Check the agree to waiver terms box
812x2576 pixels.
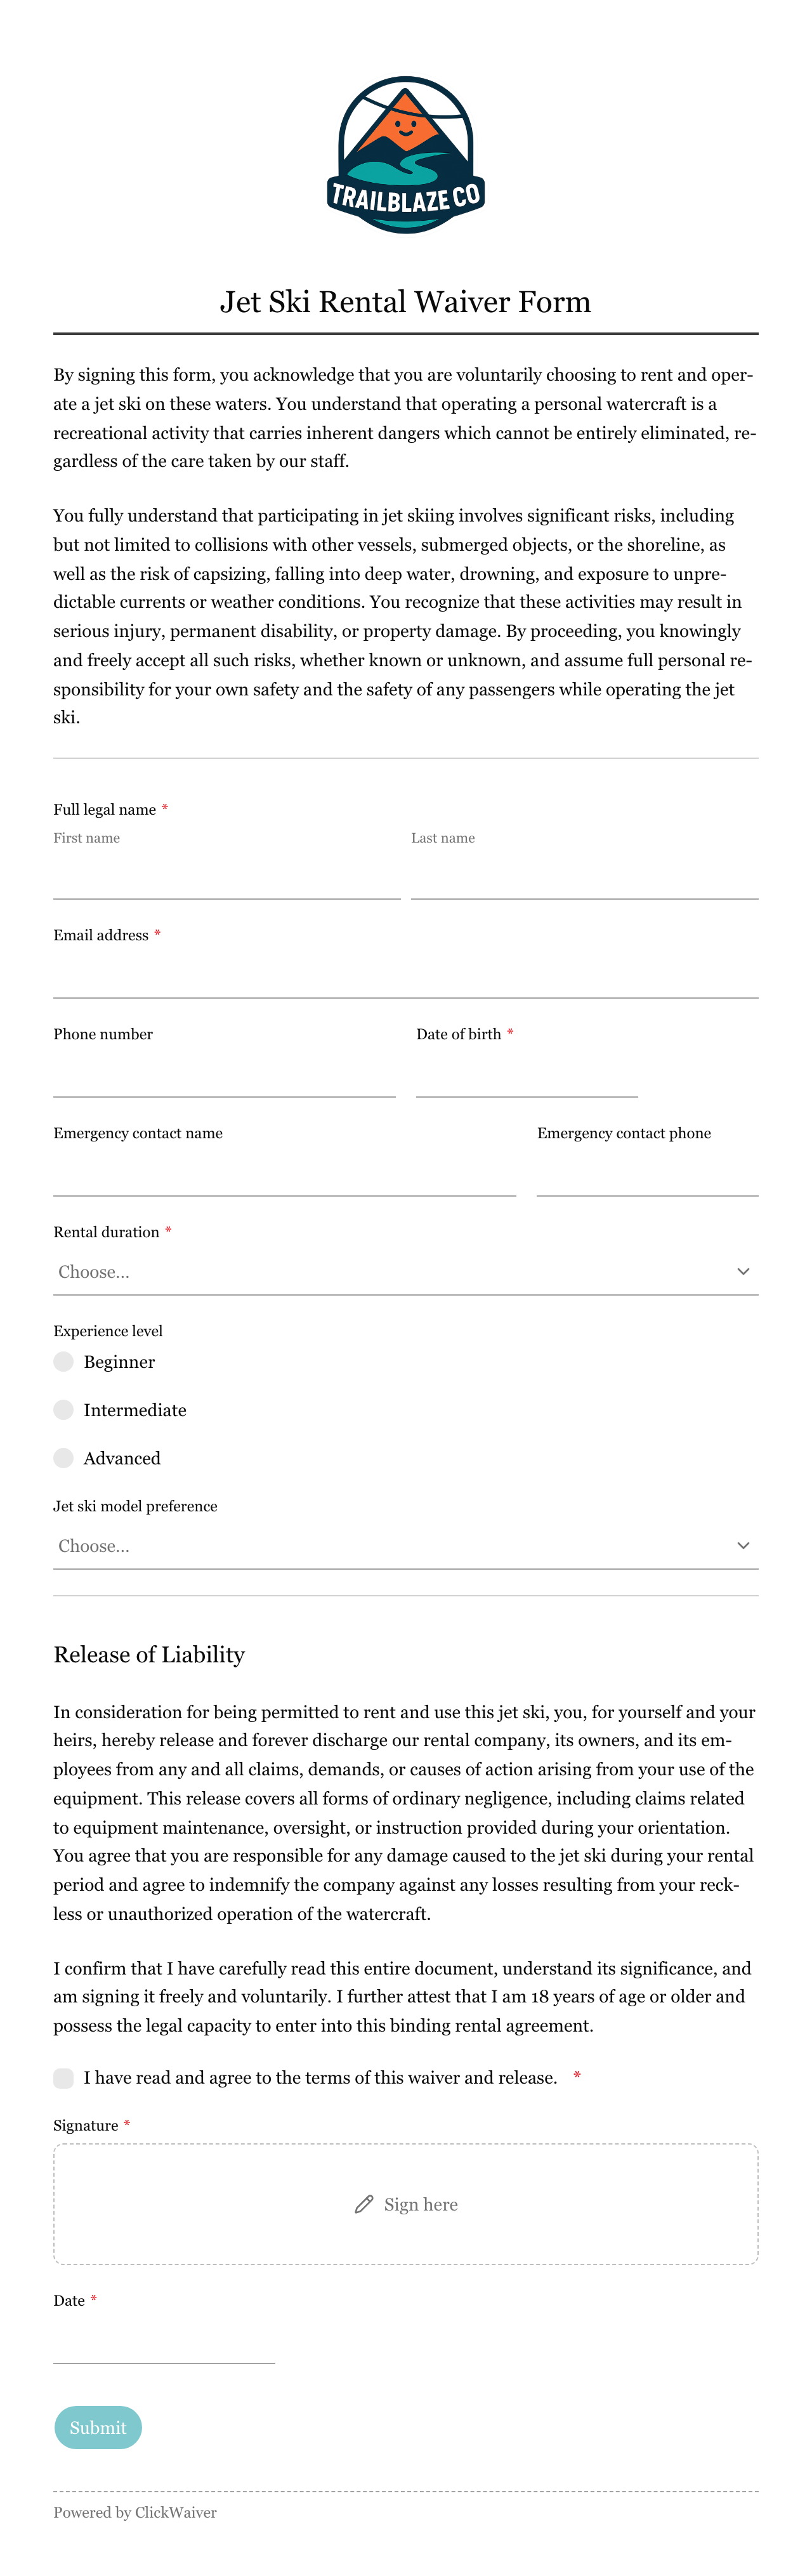tap(64, 2078)
